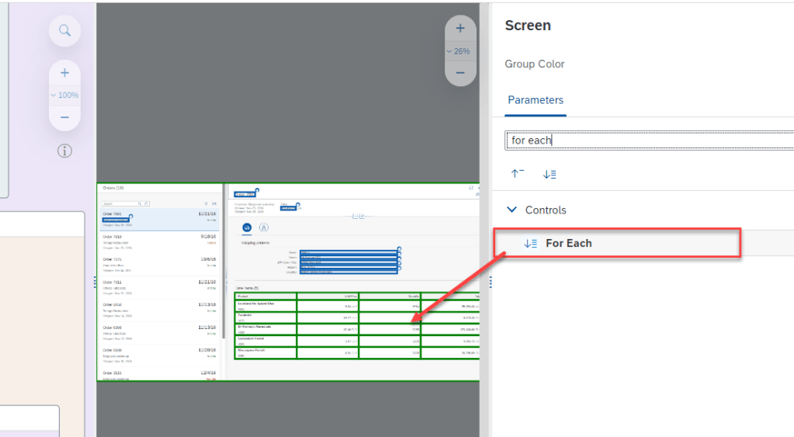Click the Group Color label
The width and height of the screenshot is (794, 437).
pos(535,64)
